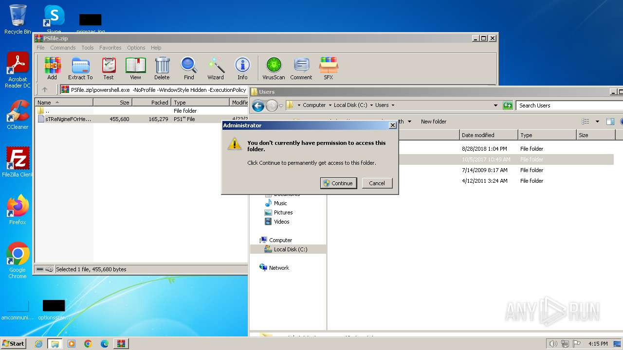Toggle the Explorer preview pane
Screen dimensions: 623x350
coord(610,122)
